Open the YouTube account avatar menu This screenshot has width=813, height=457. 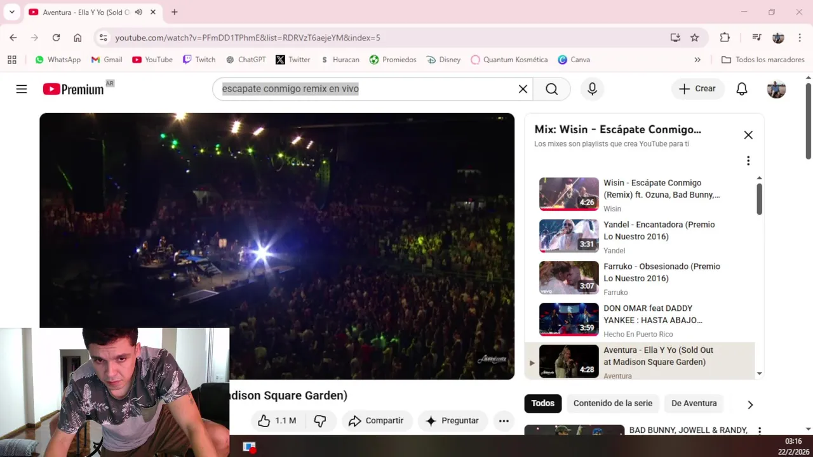[776, 89]
